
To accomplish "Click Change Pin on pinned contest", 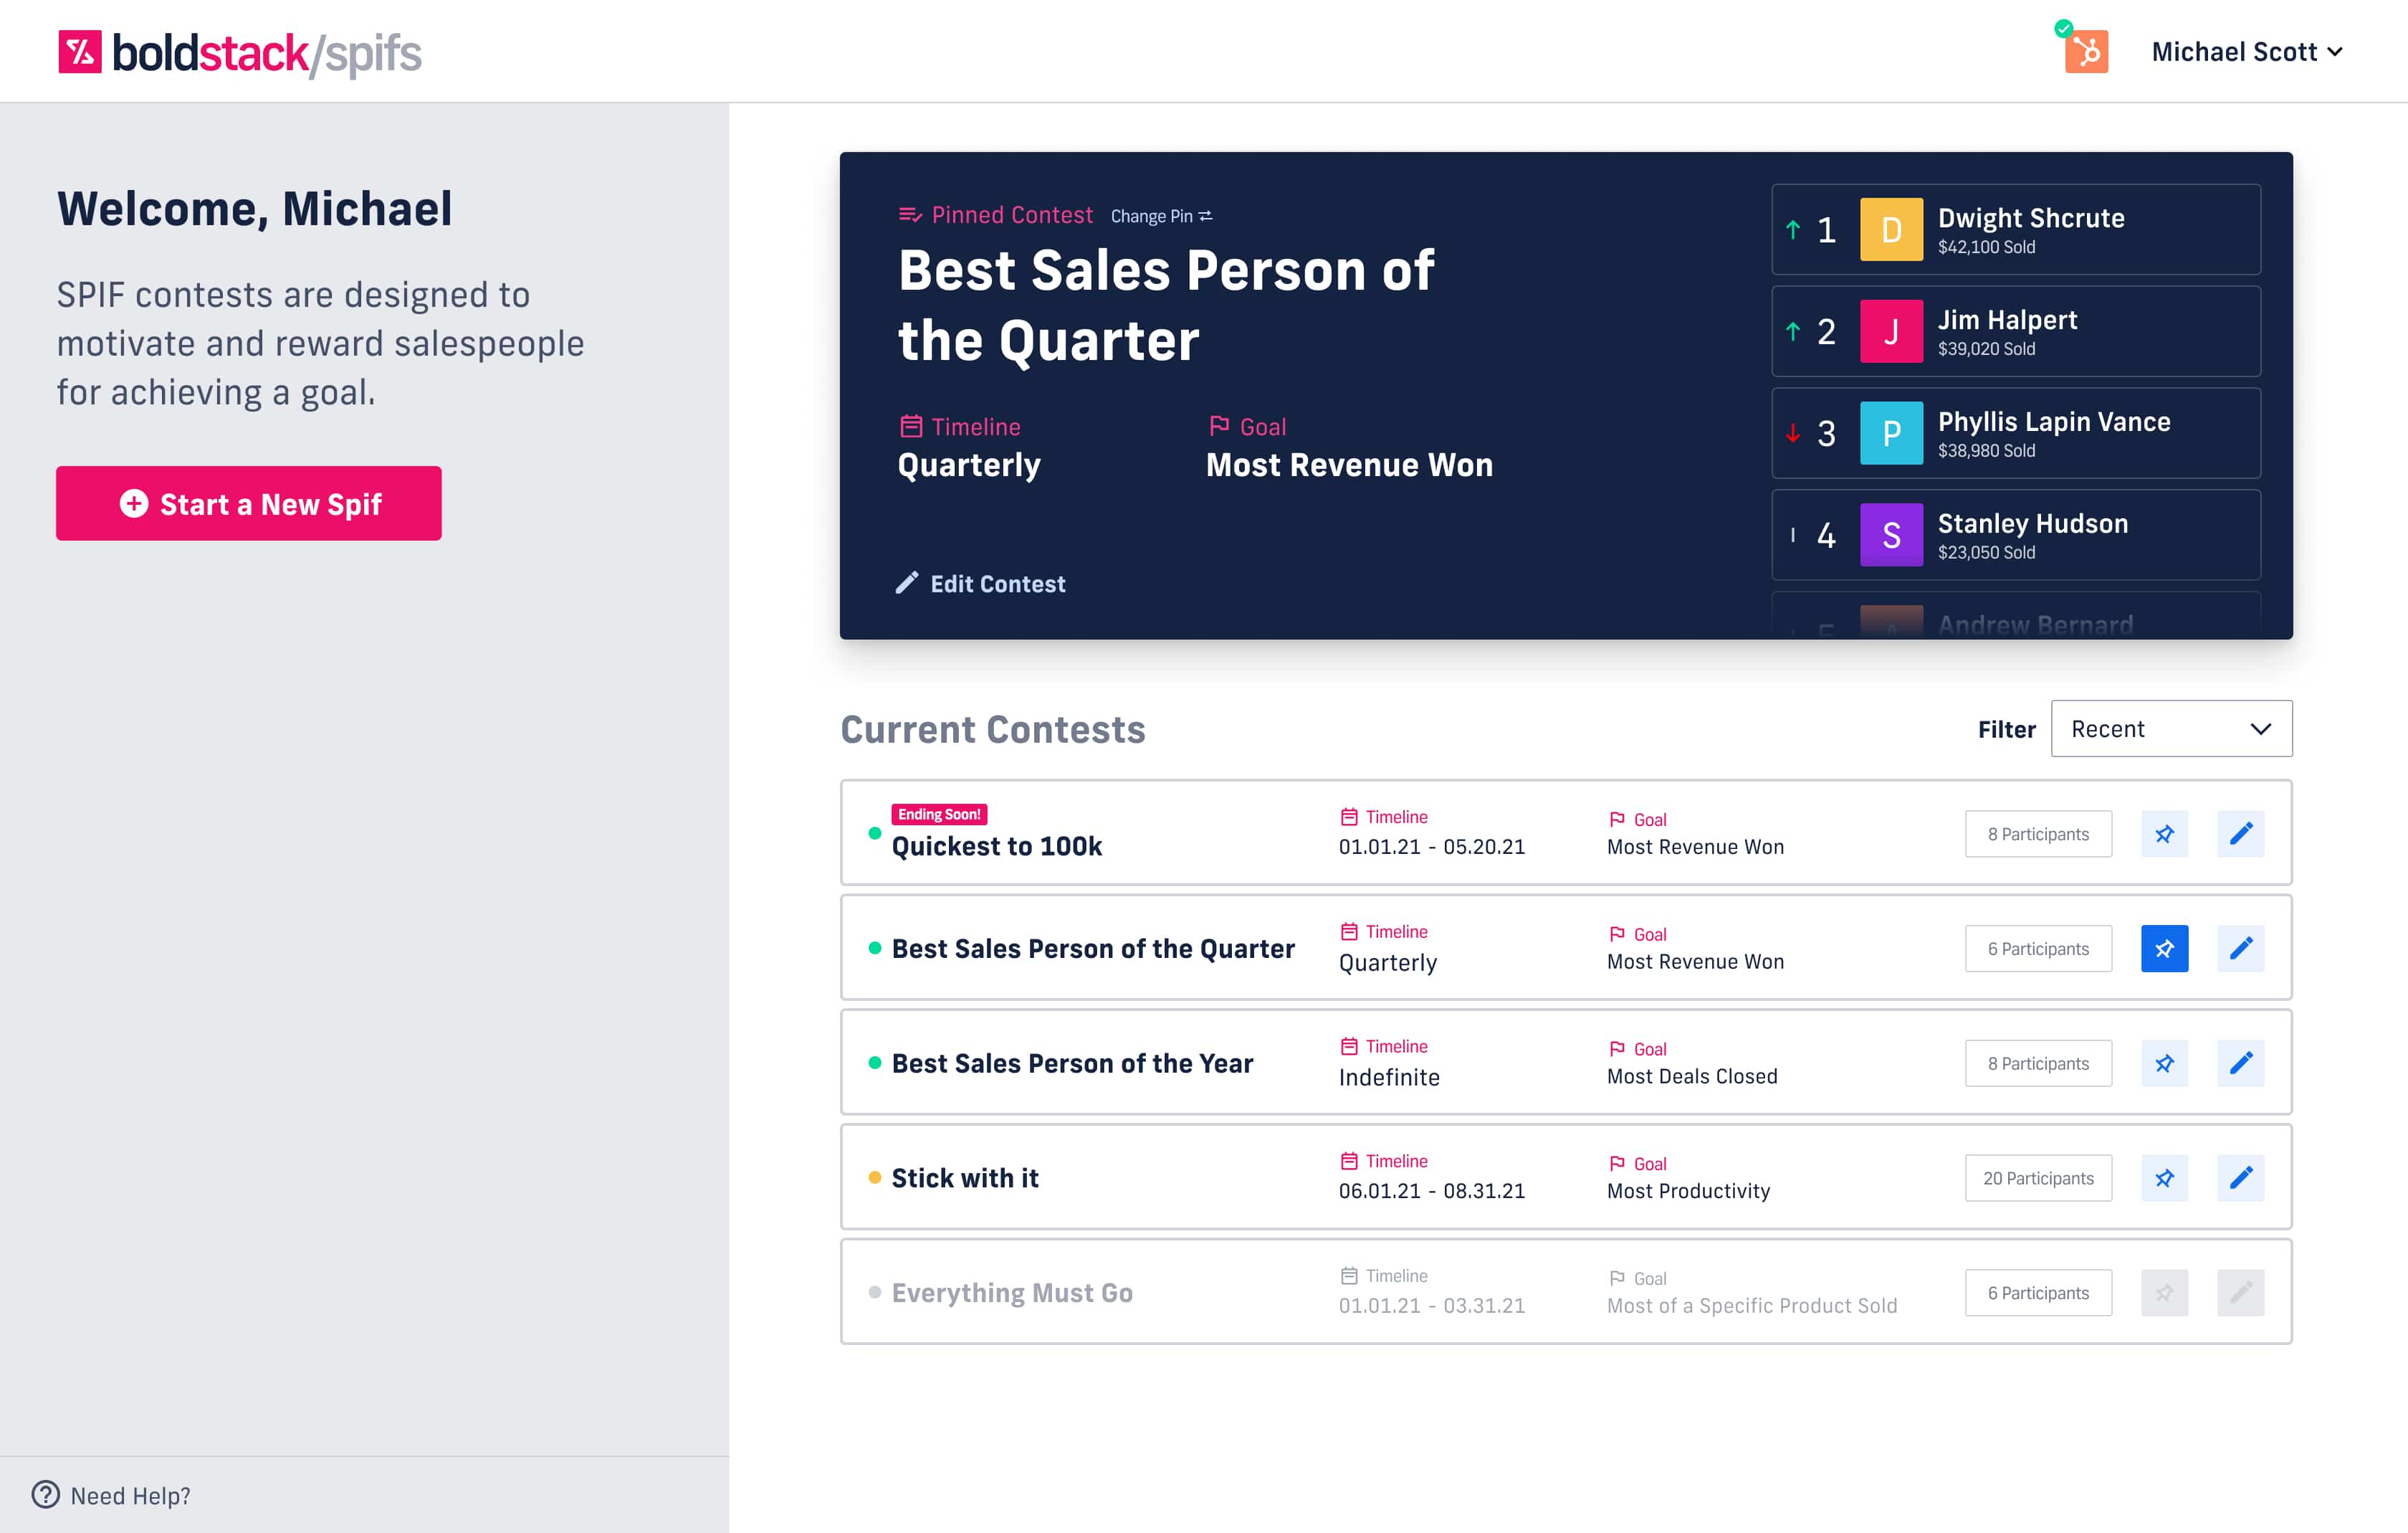I will pyautogui.click(x=1160, y=216).
